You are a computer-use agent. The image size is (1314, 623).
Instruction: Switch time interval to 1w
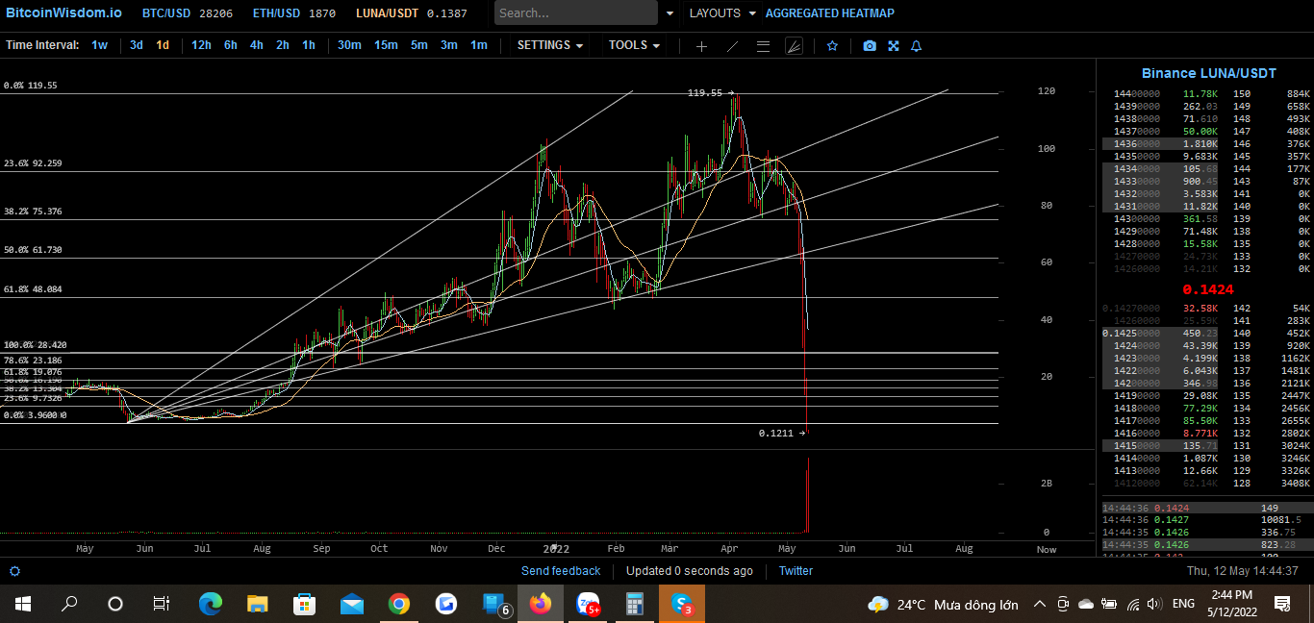(x=99, y=45)
